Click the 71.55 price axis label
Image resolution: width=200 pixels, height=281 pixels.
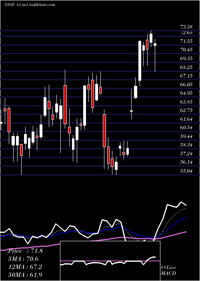(186, 41)
